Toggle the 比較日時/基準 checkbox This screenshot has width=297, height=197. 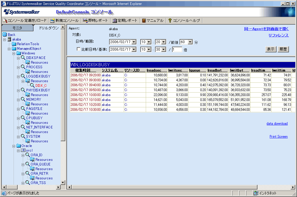pyautogui.click(x=79, y=49)
